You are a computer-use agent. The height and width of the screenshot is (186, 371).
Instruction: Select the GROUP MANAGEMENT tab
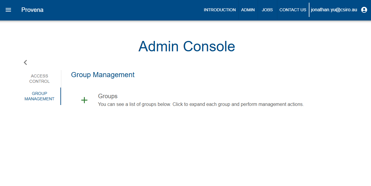pyautogui.click(x=40, y=96)
